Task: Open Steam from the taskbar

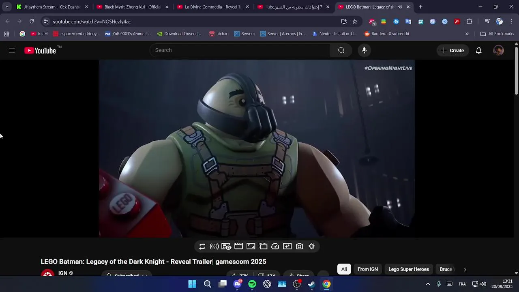Action: [x=311, y=284]
